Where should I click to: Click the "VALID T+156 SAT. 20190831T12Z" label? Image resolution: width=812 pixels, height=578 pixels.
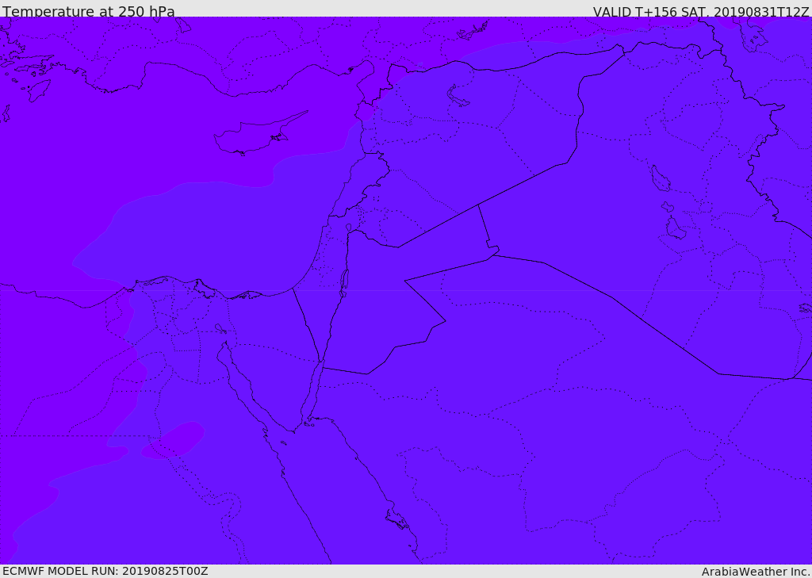(701, 12)
